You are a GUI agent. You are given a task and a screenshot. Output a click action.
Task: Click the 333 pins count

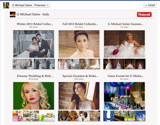79,79
